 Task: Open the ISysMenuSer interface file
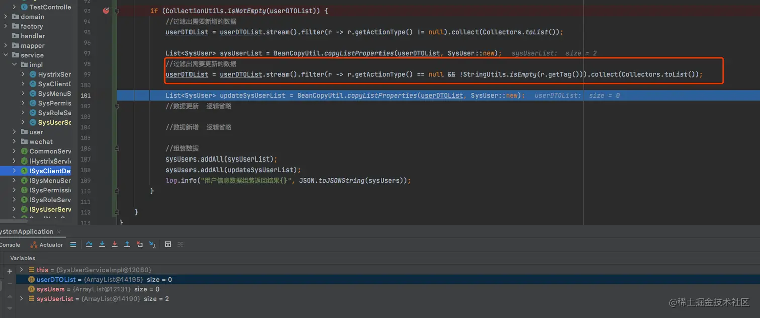50,181
